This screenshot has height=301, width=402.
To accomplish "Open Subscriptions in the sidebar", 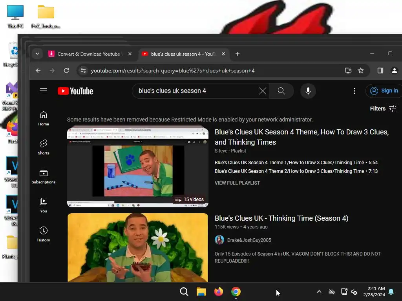I will [44, 176].
